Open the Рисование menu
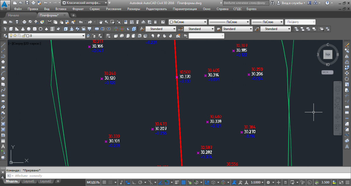This screenshot has width=351, height=186. click(113, 9)
